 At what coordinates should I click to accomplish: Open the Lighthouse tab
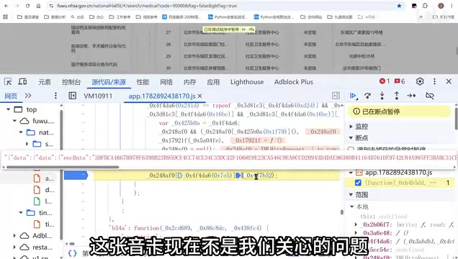coord(247,82)
